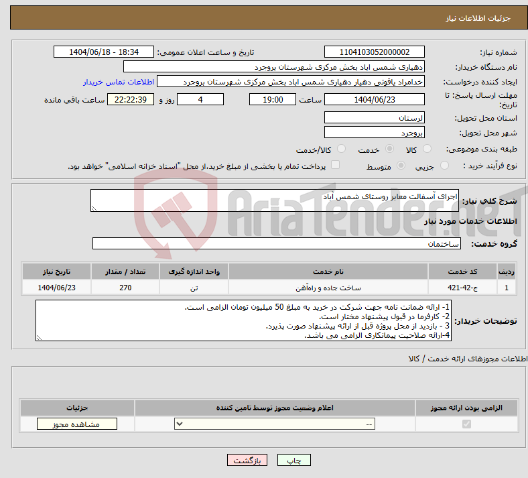
Task: Click the مشاهده مجوز button
Action: click(x=77, y=424)
